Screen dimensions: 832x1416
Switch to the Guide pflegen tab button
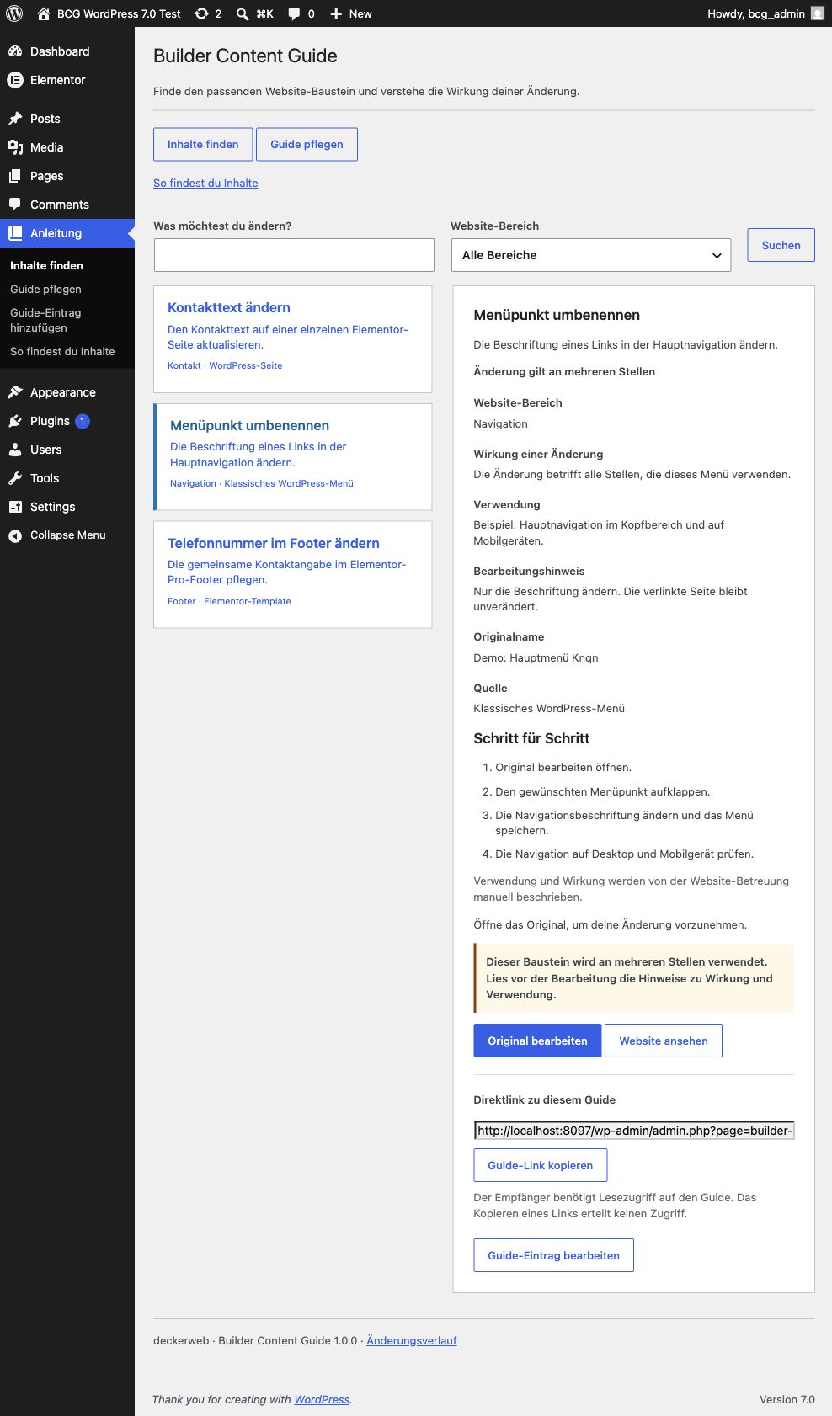pyautogui.click(x=307, y=144)
